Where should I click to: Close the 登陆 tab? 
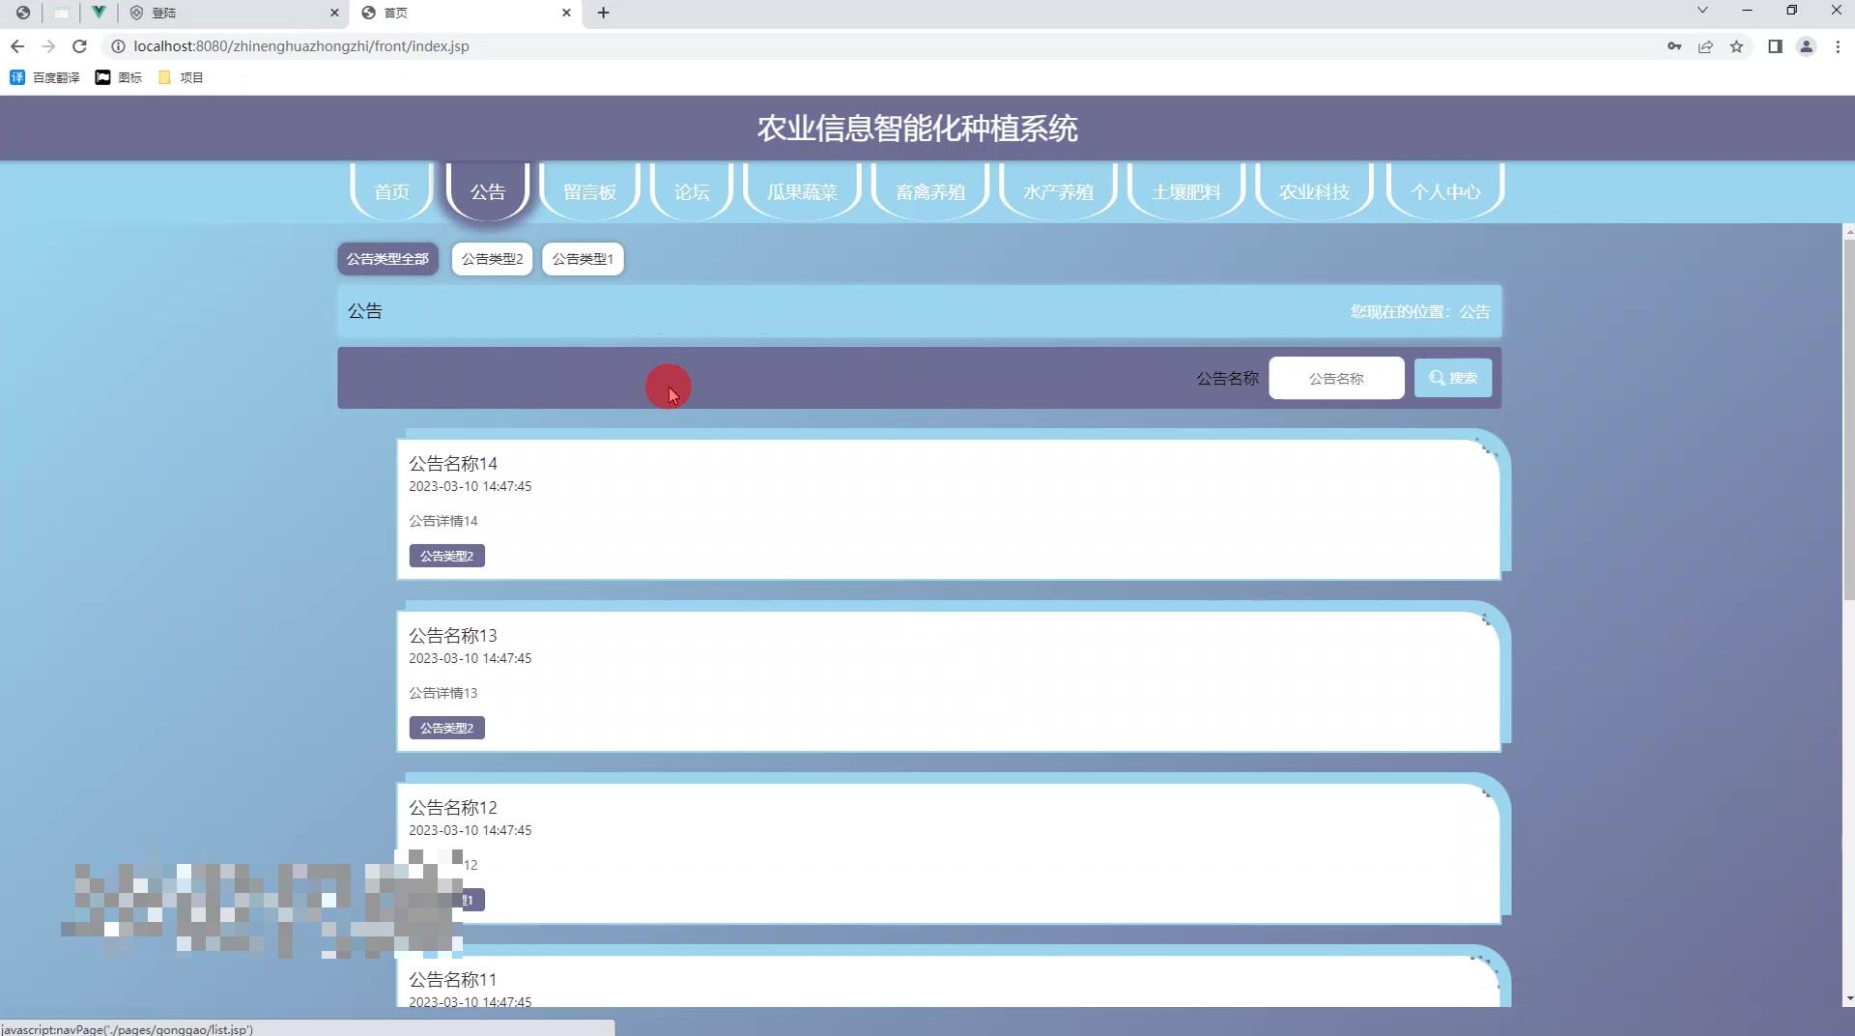[334, 13]
